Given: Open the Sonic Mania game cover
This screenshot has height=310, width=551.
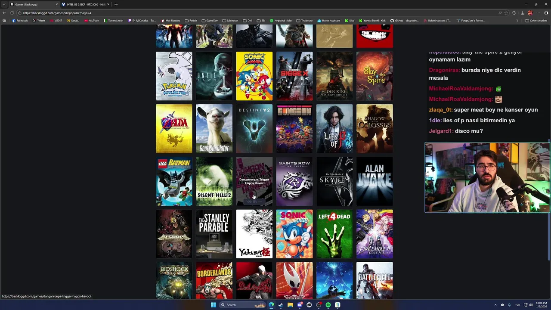Looking at the screenshot, I should pos(254,76).
